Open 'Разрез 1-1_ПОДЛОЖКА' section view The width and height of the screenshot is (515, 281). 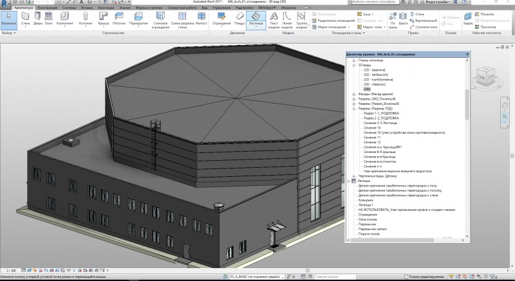click(x=381, y=113)
